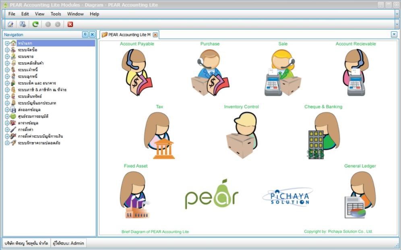Screen dimensions: 401x250
Task: Pin the Navigation panel
Action: [85, 35]
